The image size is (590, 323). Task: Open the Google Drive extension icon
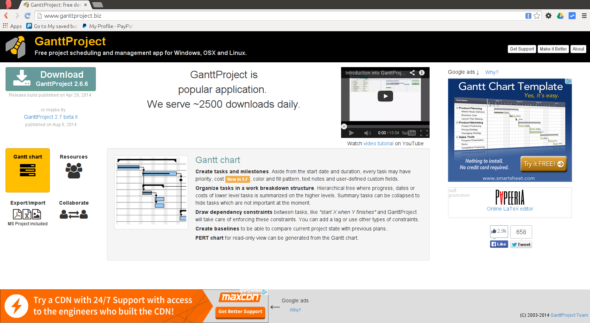point(560,15)
